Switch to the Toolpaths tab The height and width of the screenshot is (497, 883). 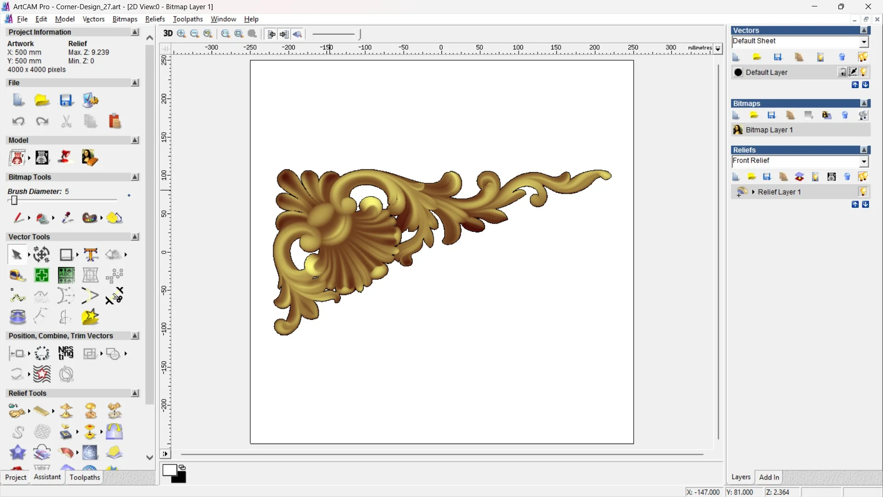(84, 477)
